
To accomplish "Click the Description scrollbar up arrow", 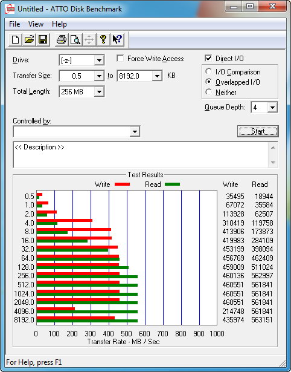I will pyautogui.click(x=273, y=148).
